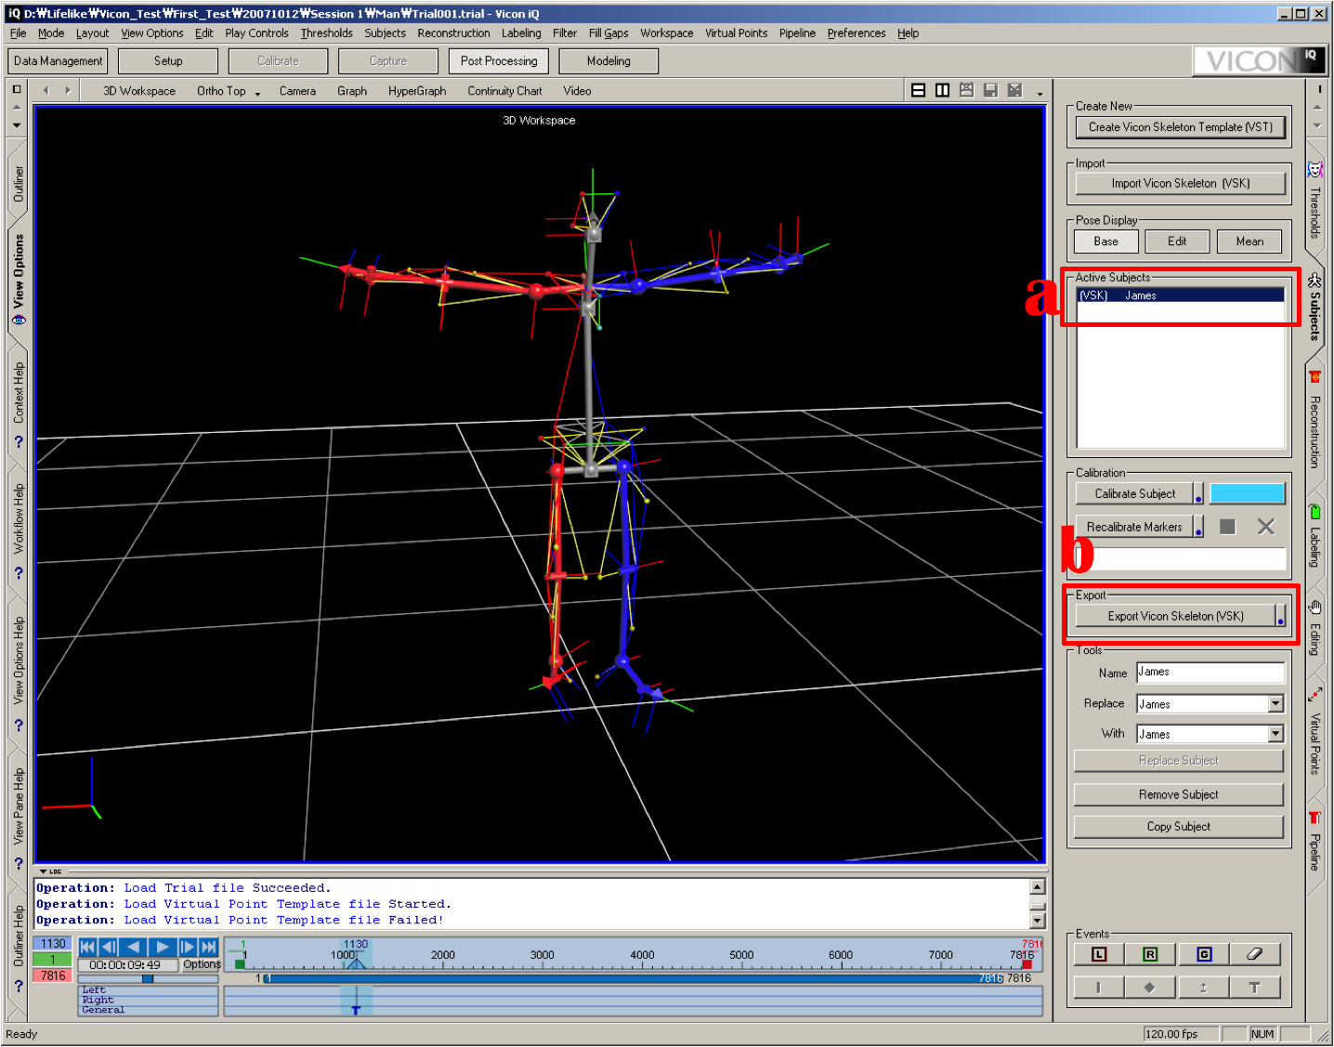Open the Fill Gaps menu
The image size is (1334, 1047).
(x=608, y=33)
